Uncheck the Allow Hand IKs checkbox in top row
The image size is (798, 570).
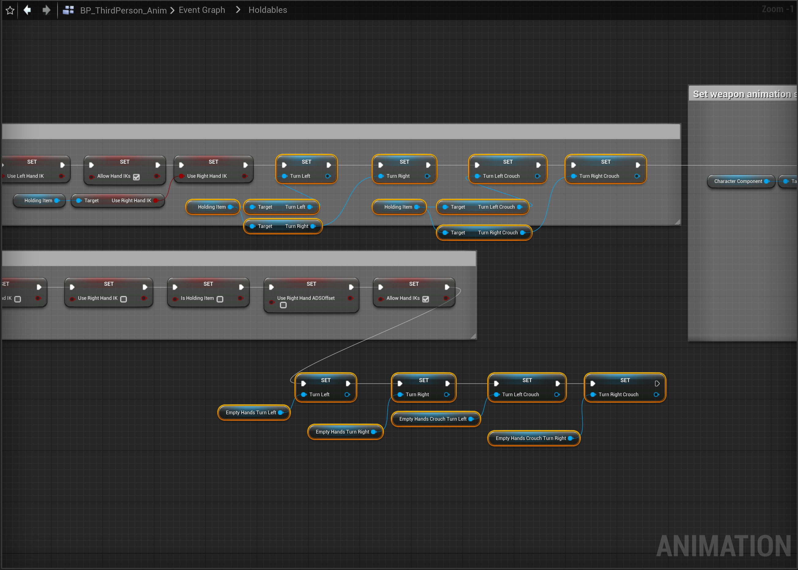(136, 177)
